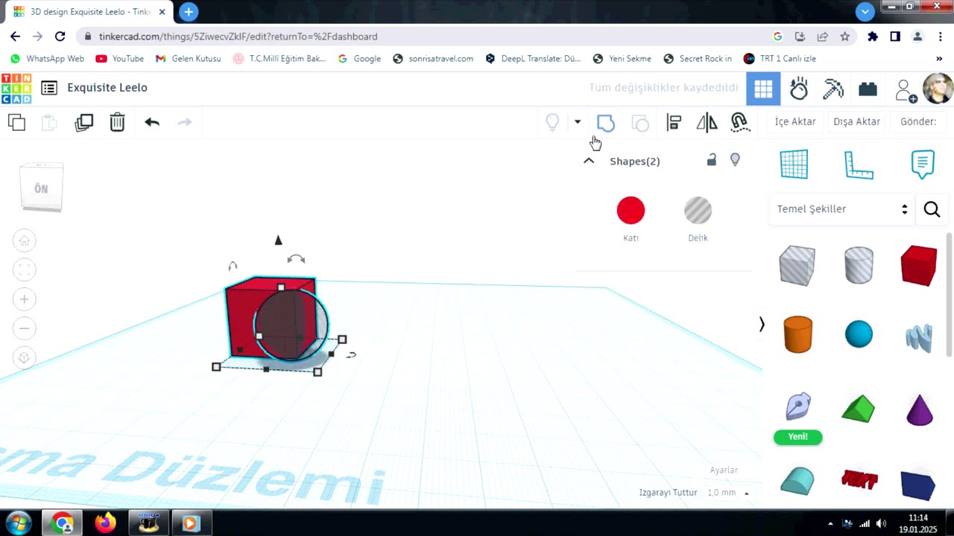954x536 pixels.
Task: Collapse the Shapes(2) inspector panel
Action: [589, 161]
